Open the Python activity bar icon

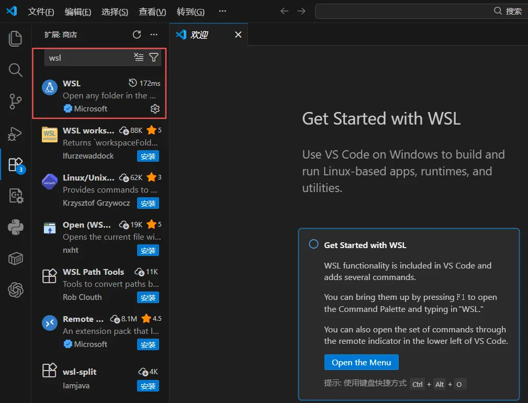pos(16,227)
